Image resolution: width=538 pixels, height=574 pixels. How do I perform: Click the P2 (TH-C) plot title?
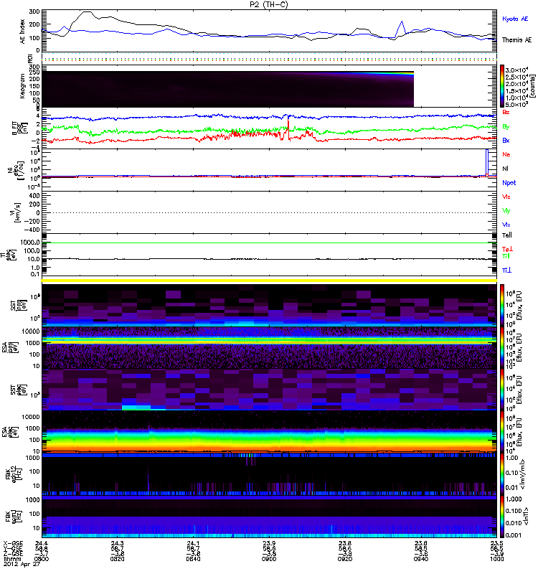270,4
